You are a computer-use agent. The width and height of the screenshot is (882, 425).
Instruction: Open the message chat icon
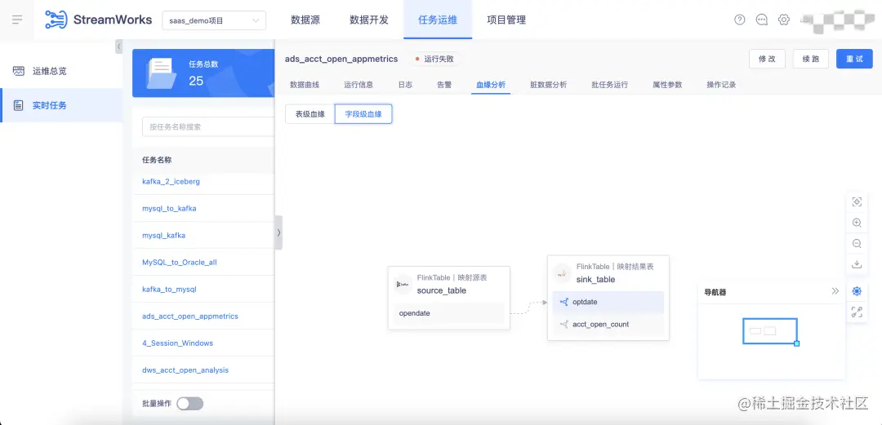pyautogui.click(x=762, y=20)
